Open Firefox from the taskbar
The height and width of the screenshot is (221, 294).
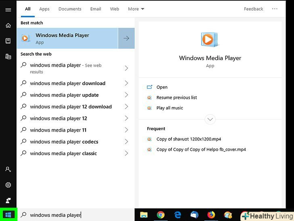[x=211, y=215]
